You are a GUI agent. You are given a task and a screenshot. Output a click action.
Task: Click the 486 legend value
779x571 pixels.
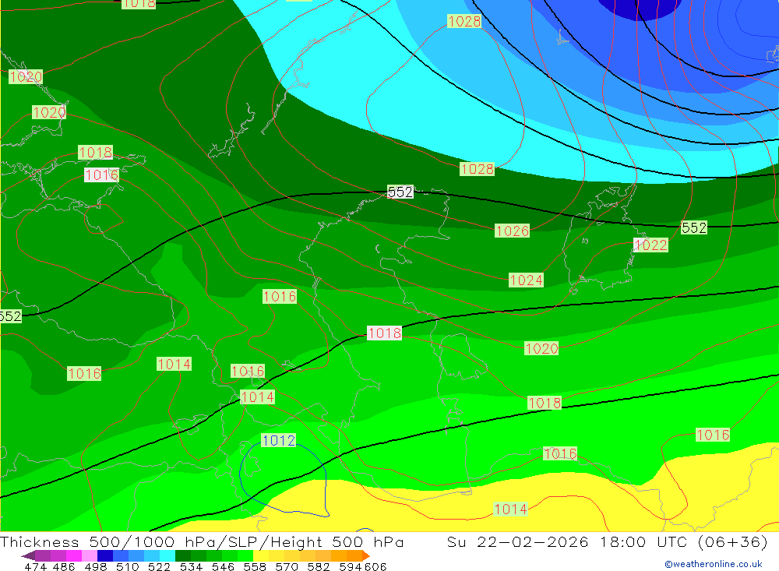64,566
